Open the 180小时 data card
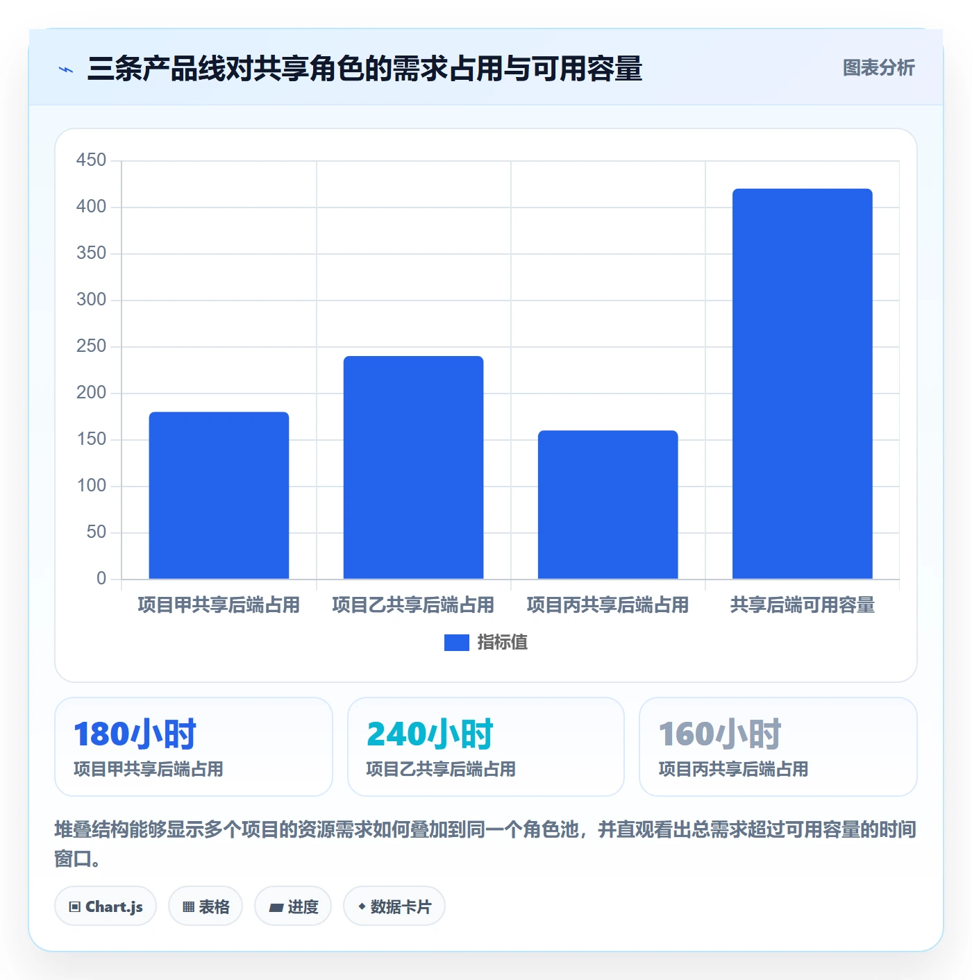 point(194,747)
